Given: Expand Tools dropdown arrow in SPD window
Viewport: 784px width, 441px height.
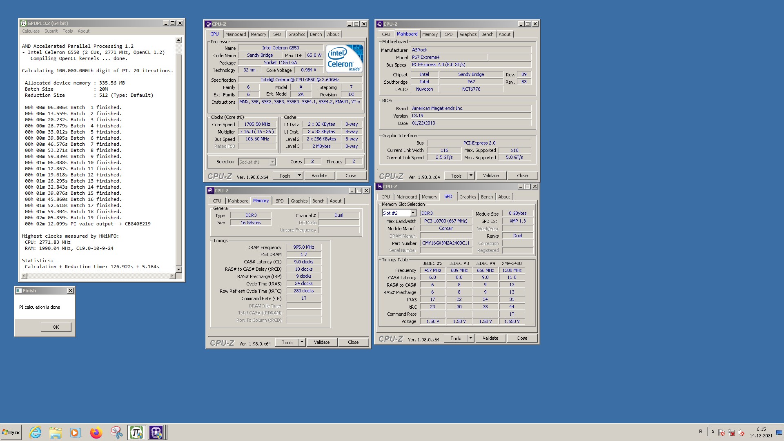Looking at the screenshot, I should pos(470,338).
